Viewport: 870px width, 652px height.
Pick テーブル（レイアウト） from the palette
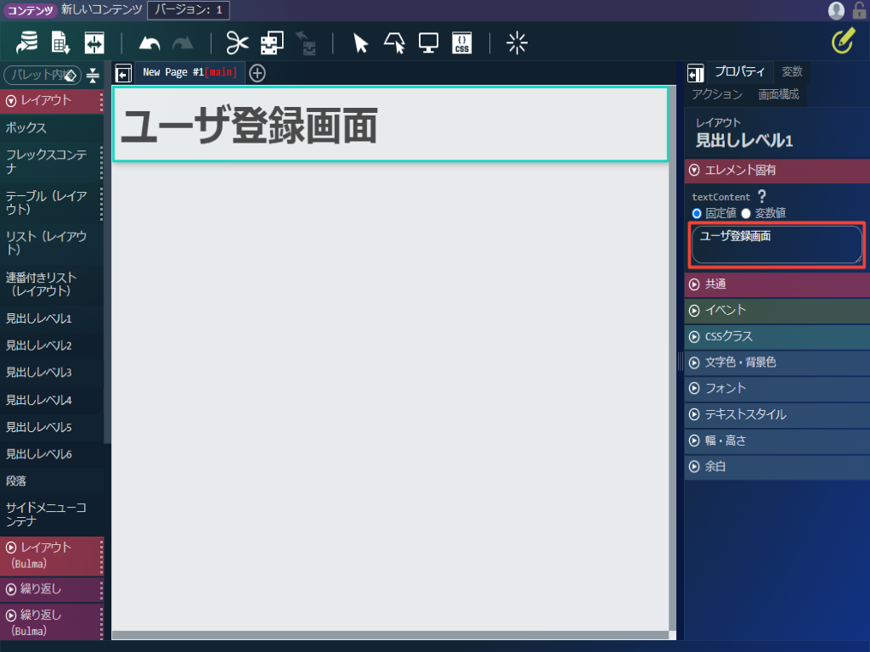[x=52, y=203]
